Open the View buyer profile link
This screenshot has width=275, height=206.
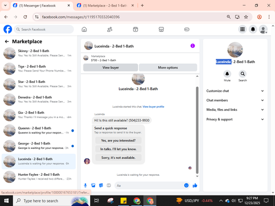tap(153, 107)
